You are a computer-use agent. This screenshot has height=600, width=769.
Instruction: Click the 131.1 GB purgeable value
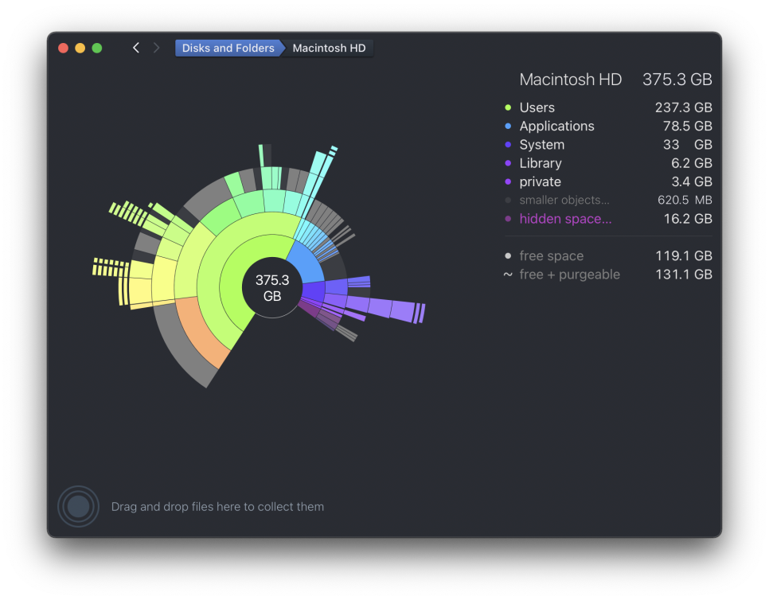(x=684, y=275)
